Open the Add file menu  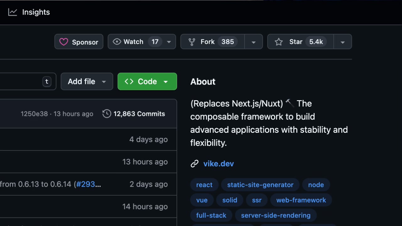pyautogui.click(x=87, y=81)
